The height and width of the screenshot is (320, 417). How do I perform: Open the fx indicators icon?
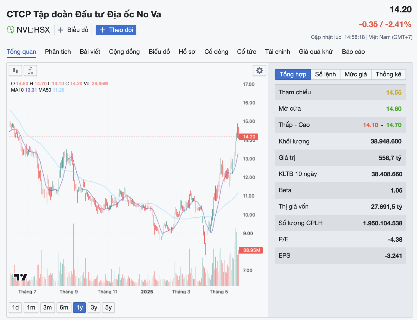(30, 71)
